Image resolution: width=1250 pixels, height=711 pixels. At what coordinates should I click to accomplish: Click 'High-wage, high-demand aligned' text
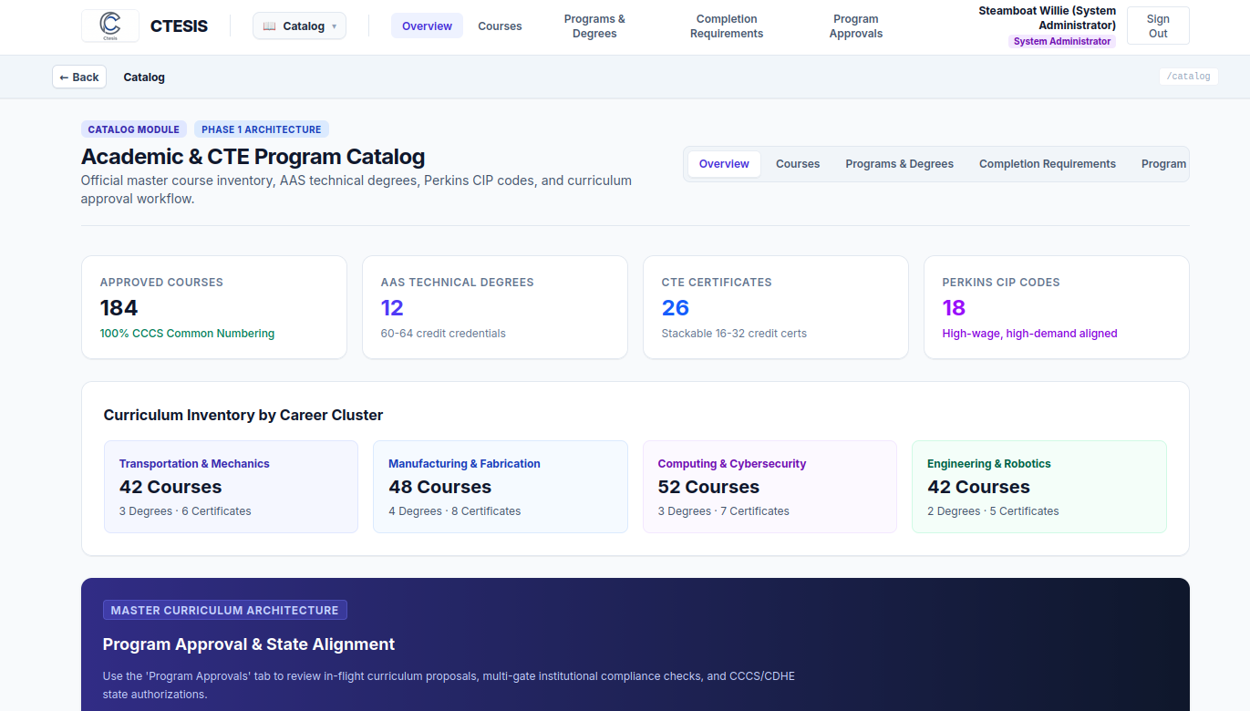coord(1029,334)
